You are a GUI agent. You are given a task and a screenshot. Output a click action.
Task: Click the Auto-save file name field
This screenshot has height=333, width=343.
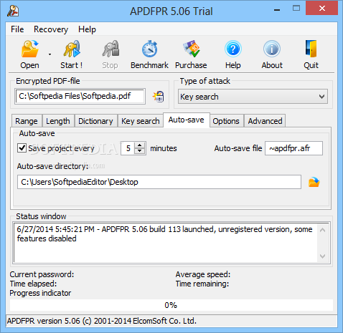[x=293, y=148]
